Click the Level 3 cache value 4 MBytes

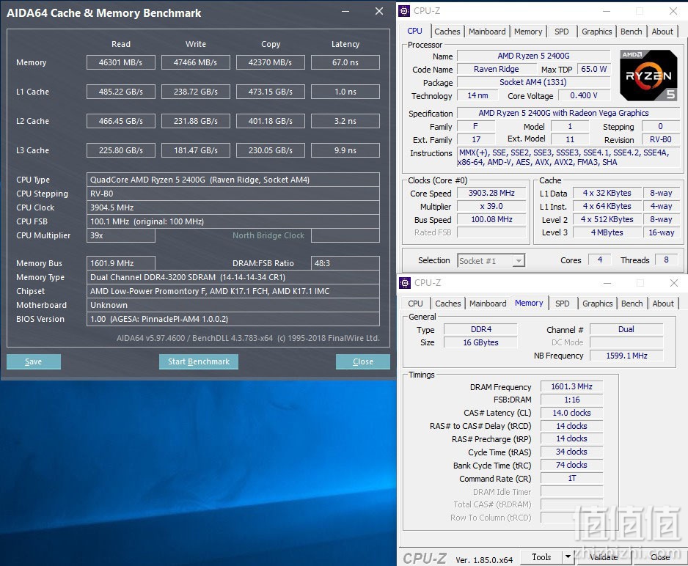point(607,232)
